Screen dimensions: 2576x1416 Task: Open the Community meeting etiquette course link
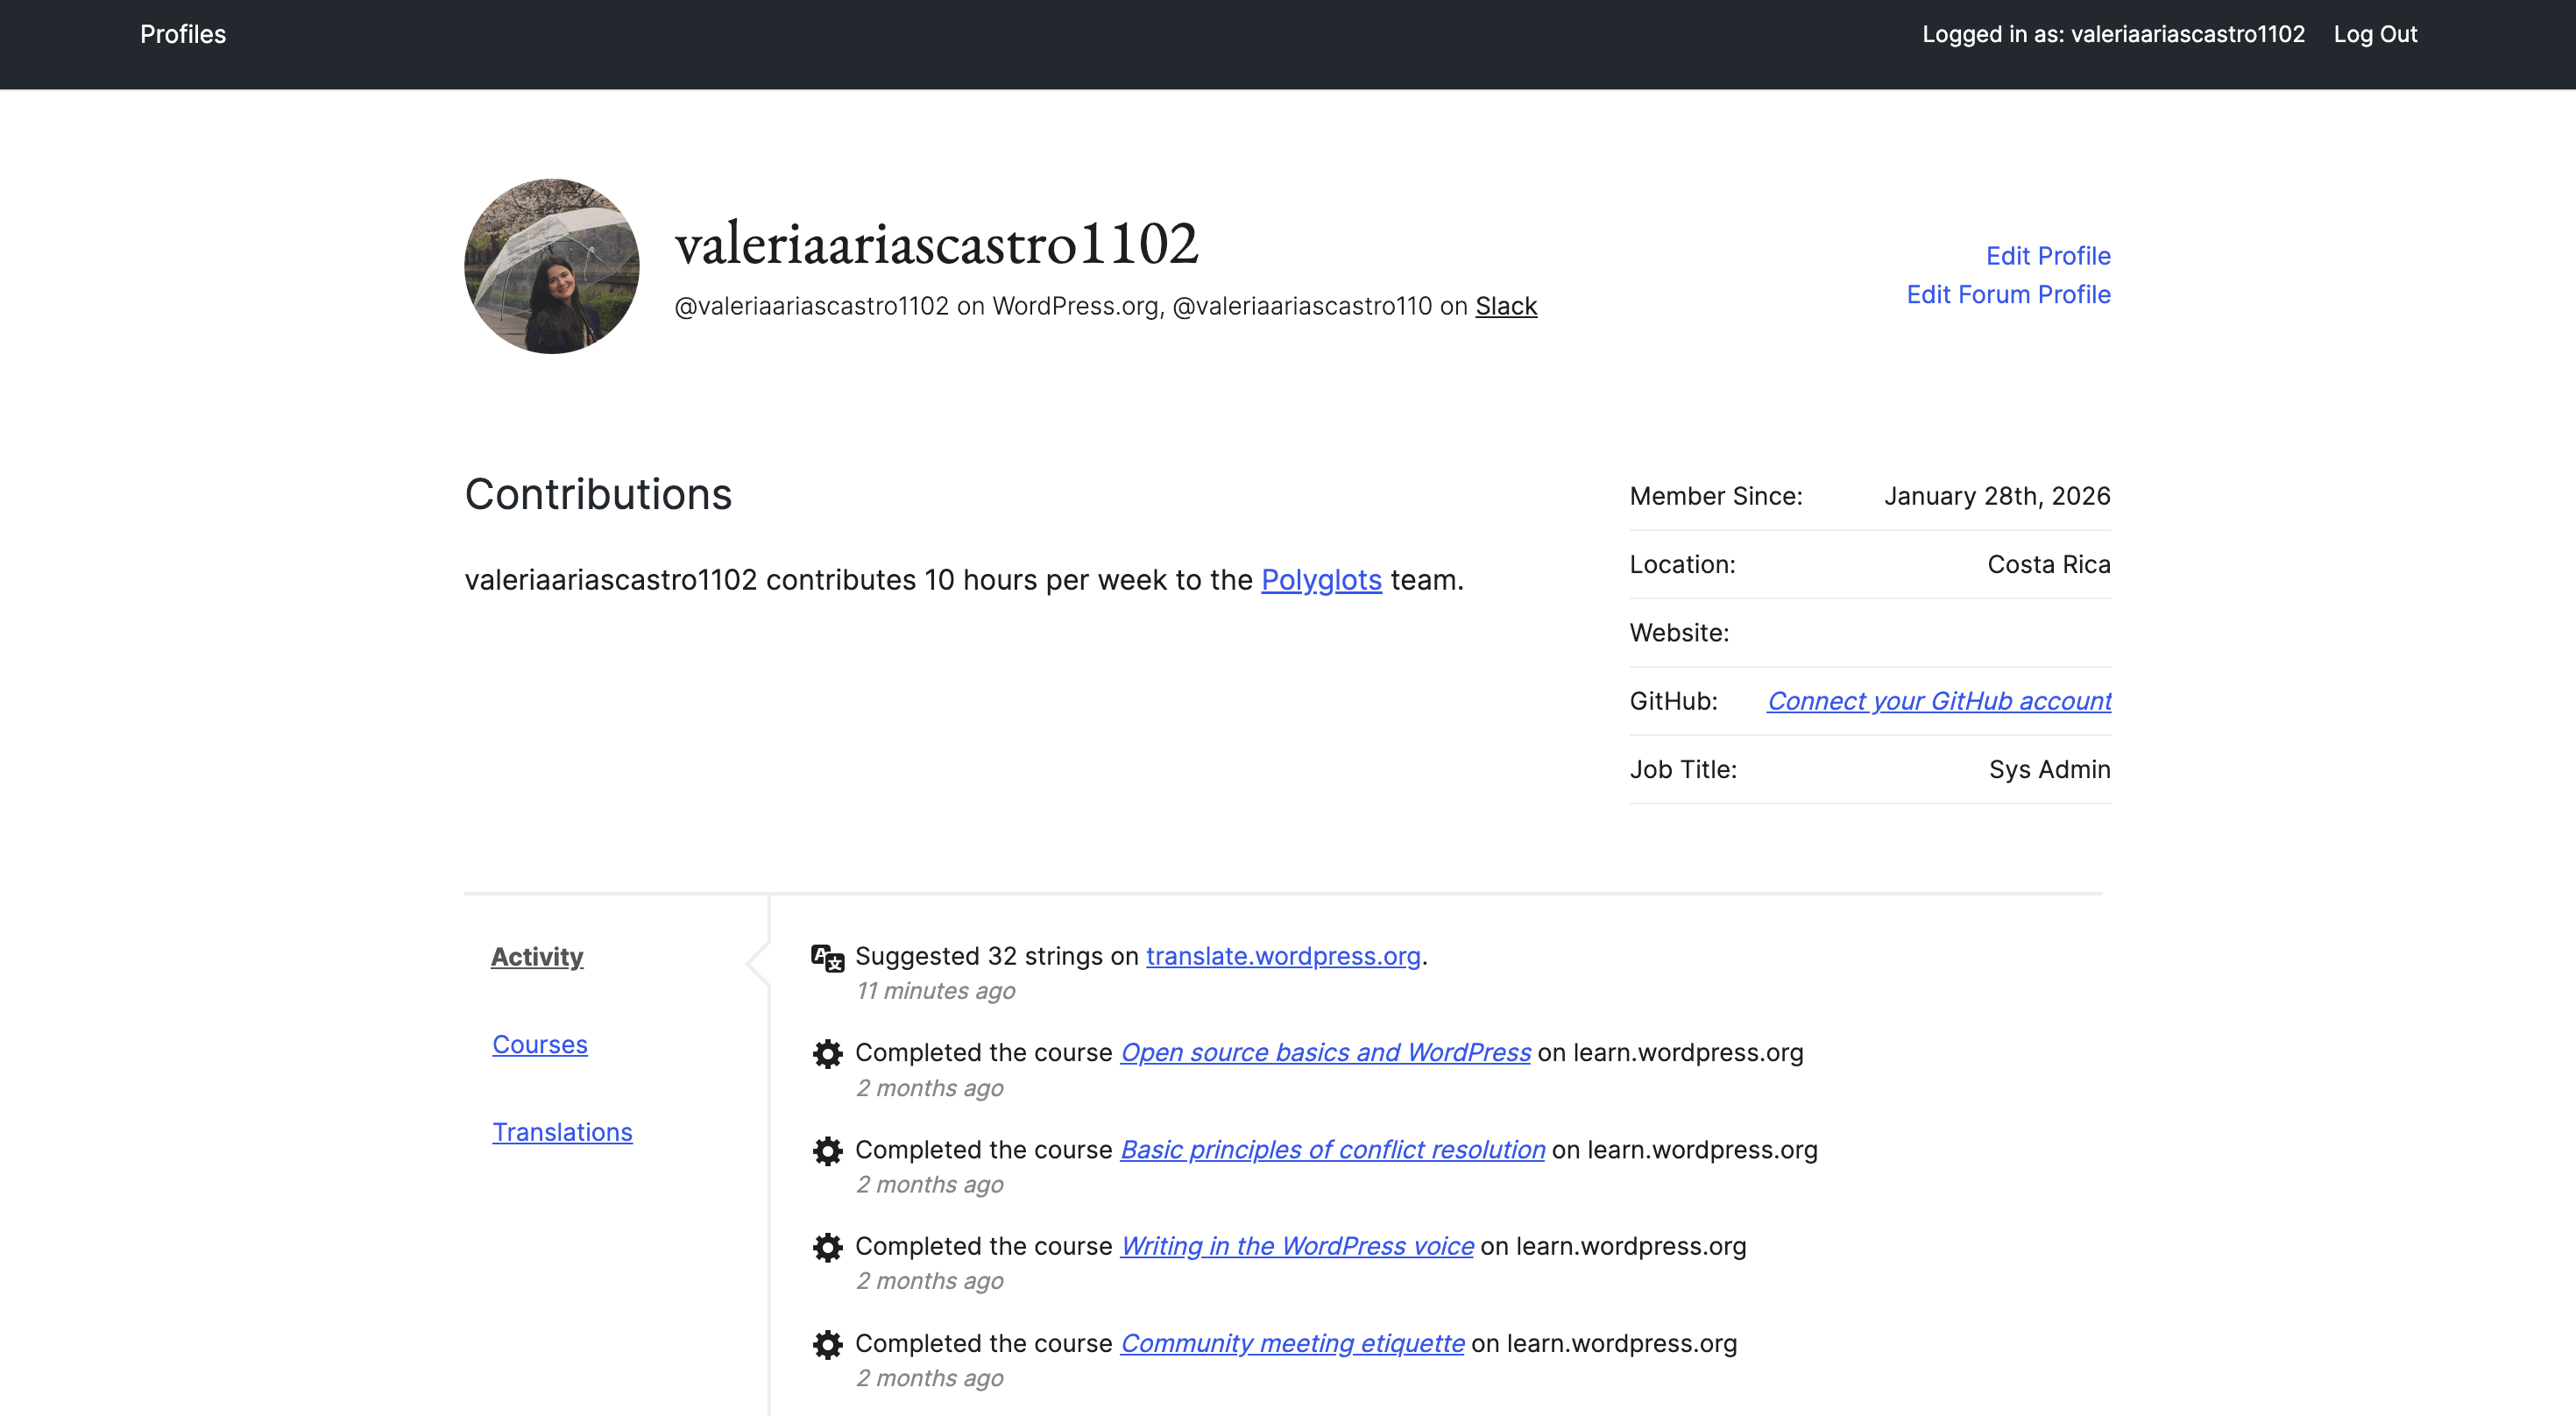click(1292, 1343)
